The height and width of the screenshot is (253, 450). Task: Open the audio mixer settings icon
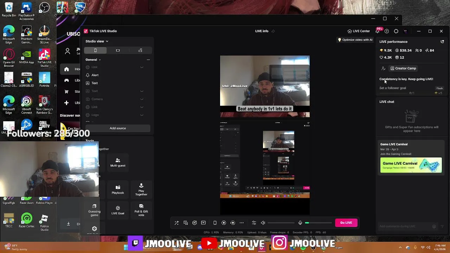coord(254,223)
